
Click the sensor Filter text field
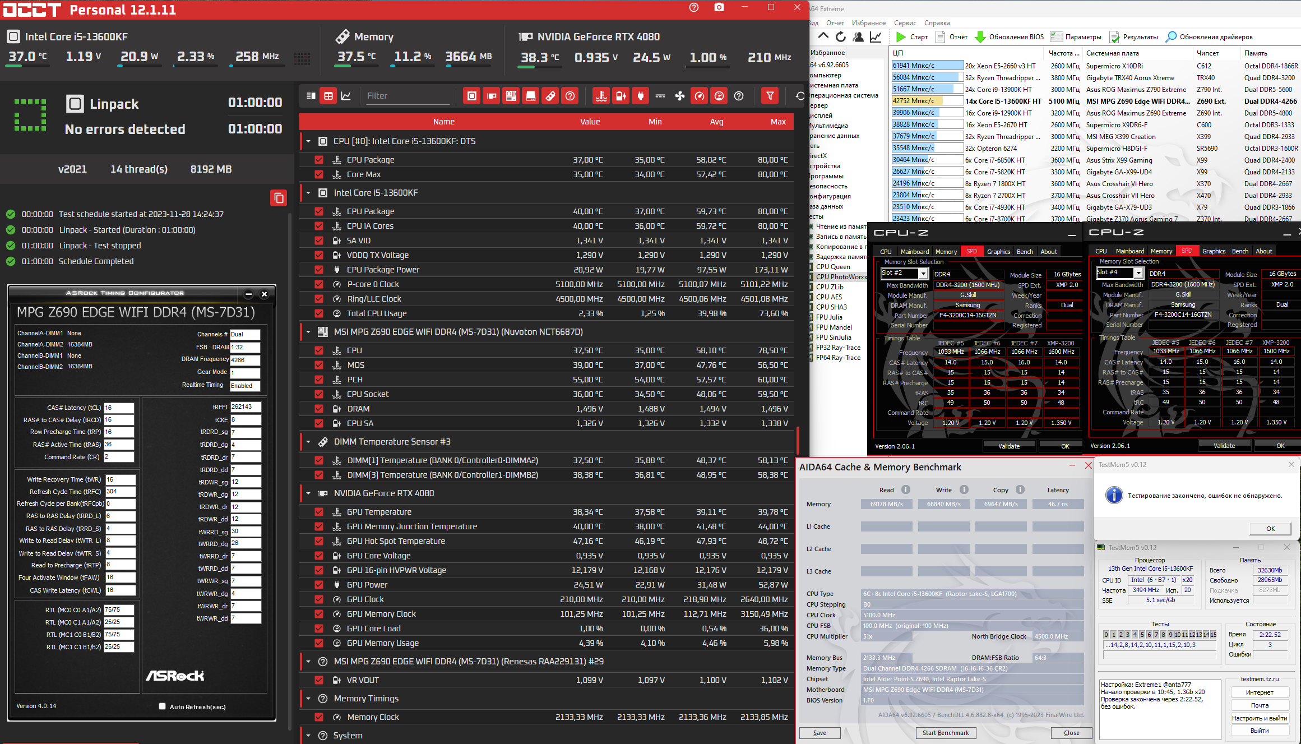(x=408, y=96)
